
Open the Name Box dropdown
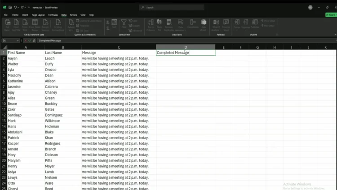[x=18, y=41]
